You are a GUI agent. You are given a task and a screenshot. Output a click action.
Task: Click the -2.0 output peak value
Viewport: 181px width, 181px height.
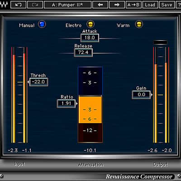tap(167, 150)
